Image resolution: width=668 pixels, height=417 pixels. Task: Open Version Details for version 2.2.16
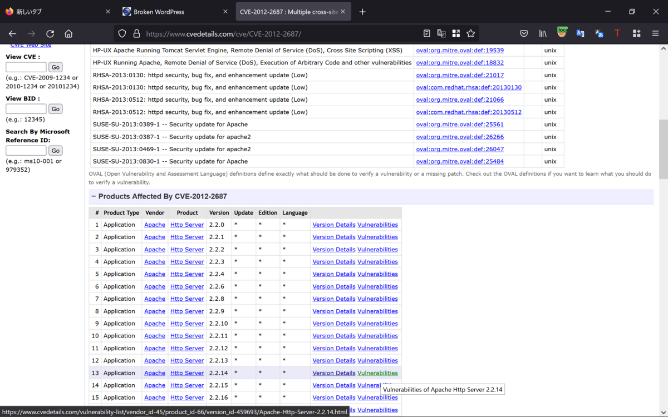[334, 398]
